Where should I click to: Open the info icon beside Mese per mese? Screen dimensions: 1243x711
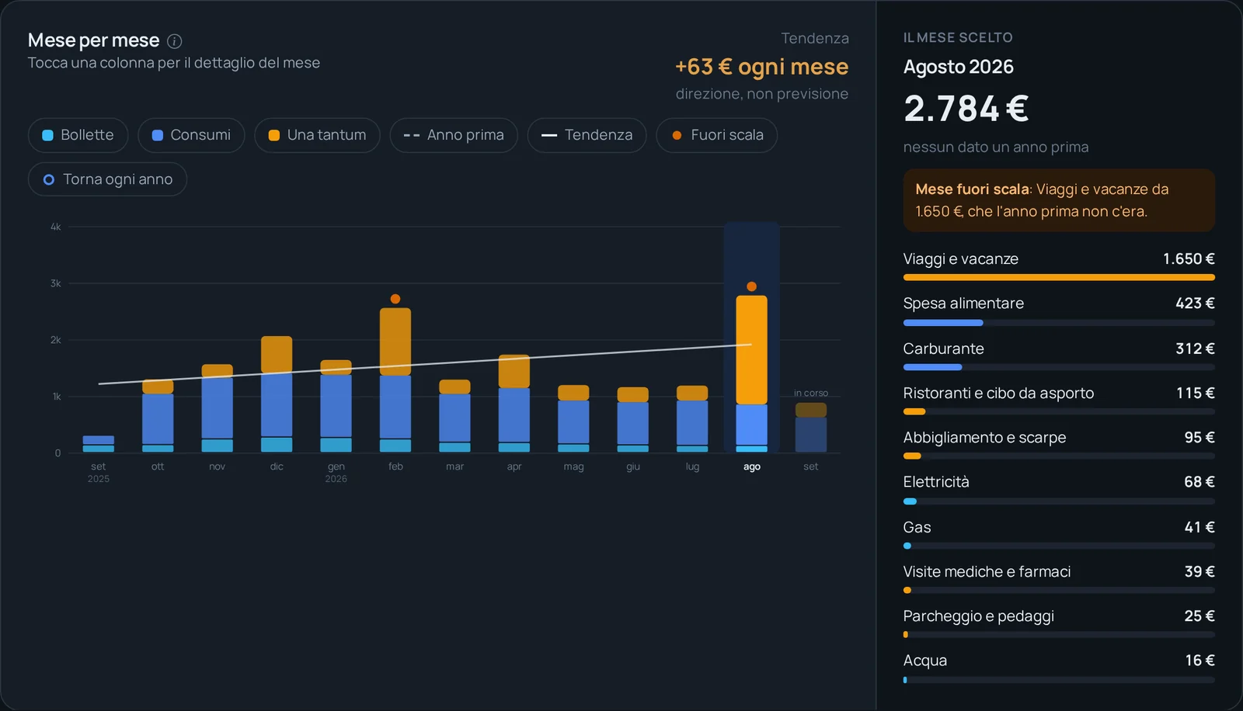(175, 41)
